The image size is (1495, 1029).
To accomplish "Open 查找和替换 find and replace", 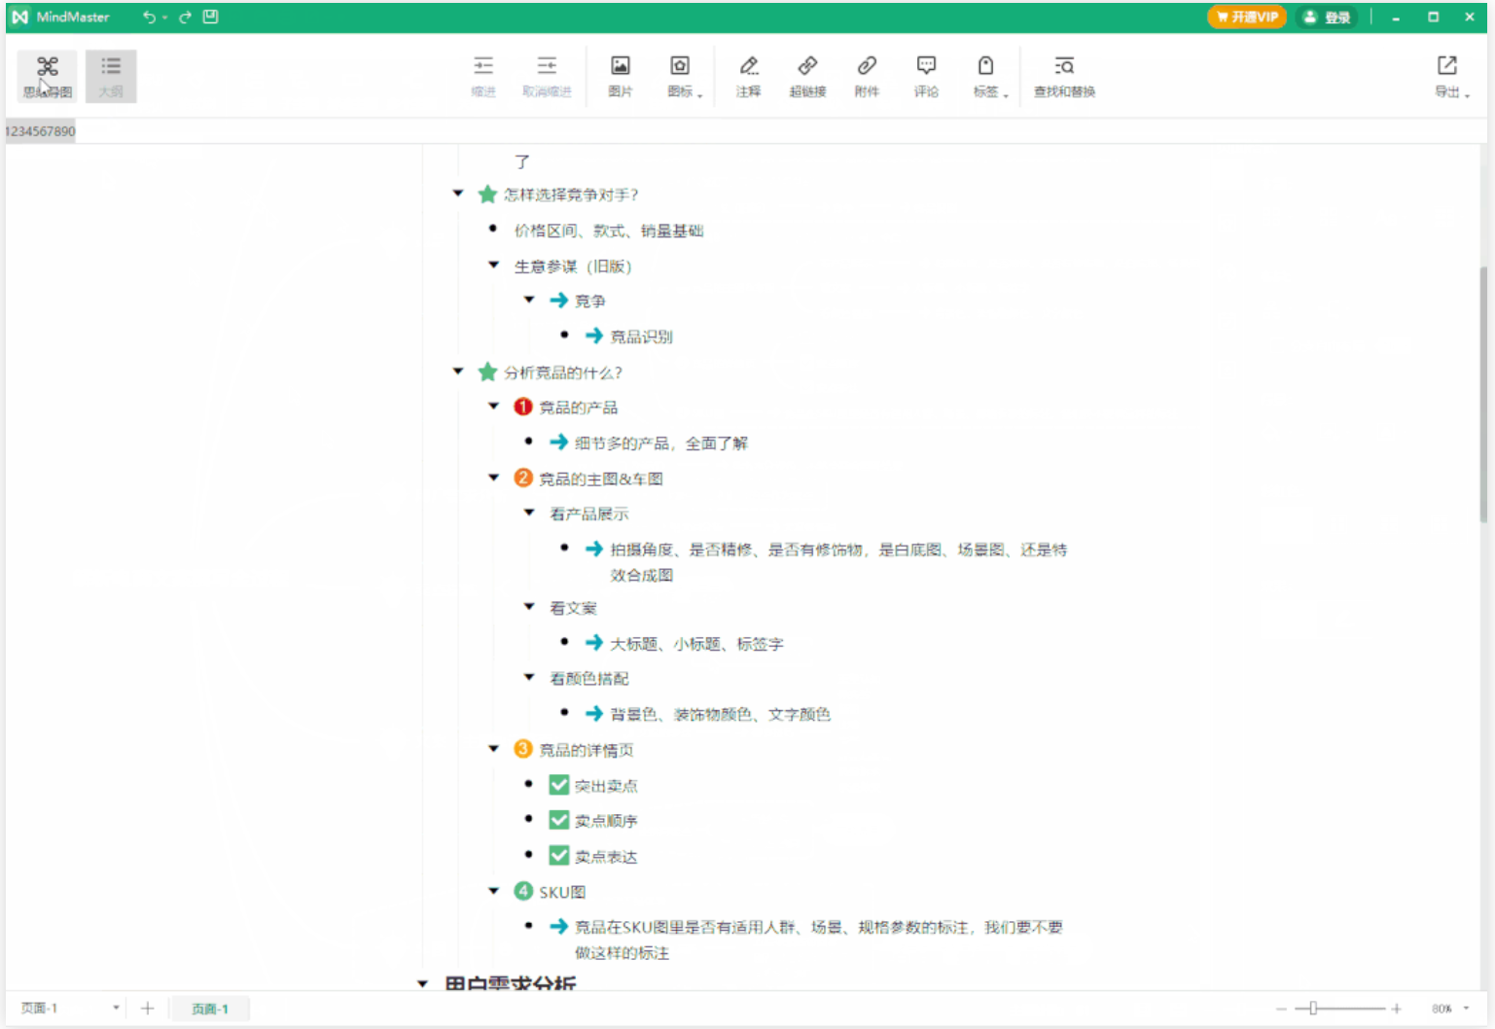I will coord(1064,76).
